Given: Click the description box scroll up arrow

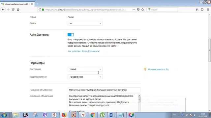Looking at the screenshot, I should point(139,95).
